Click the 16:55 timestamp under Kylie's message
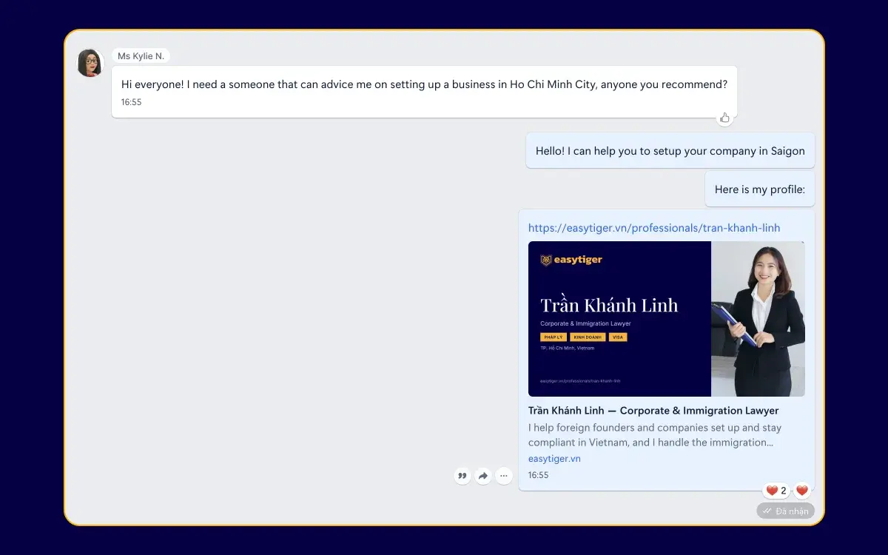 (x=132, y=102)
